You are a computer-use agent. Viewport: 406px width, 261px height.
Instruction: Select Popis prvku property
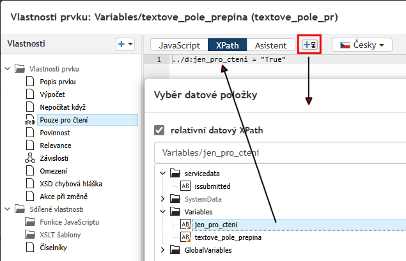58,82
